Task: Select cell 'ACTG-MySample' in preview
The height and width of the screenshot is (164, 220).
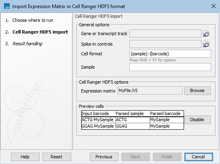Action: pyautogui.click(x=98, y=120)
